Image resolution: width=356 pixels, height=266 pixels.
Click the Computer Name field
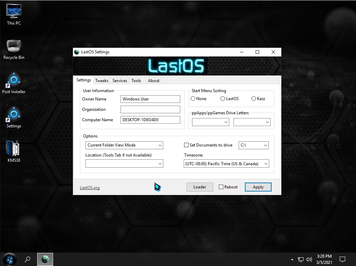[x=150, y=120]
